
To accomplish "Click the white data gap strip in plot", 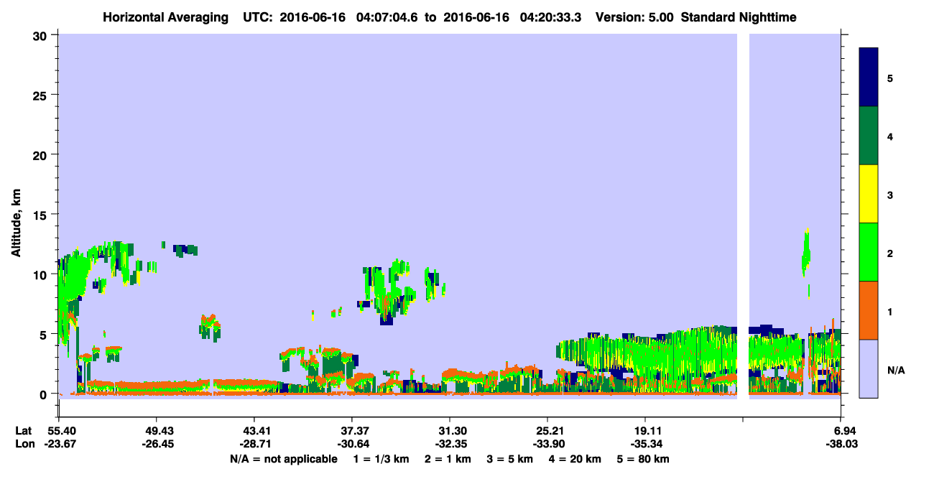I will 744,215.
